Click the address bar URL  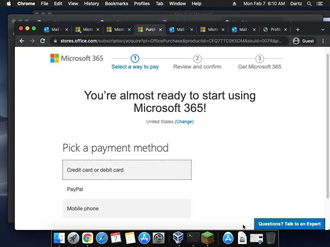(171, 41)
